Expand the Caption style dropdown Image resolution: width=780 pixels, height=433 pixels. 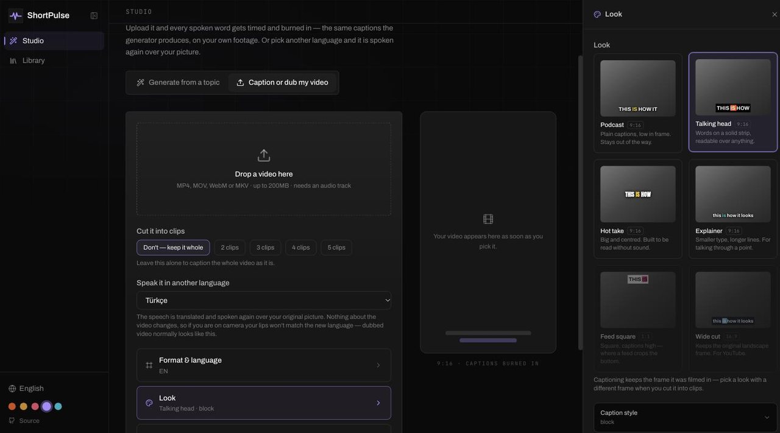click(686, 417)
